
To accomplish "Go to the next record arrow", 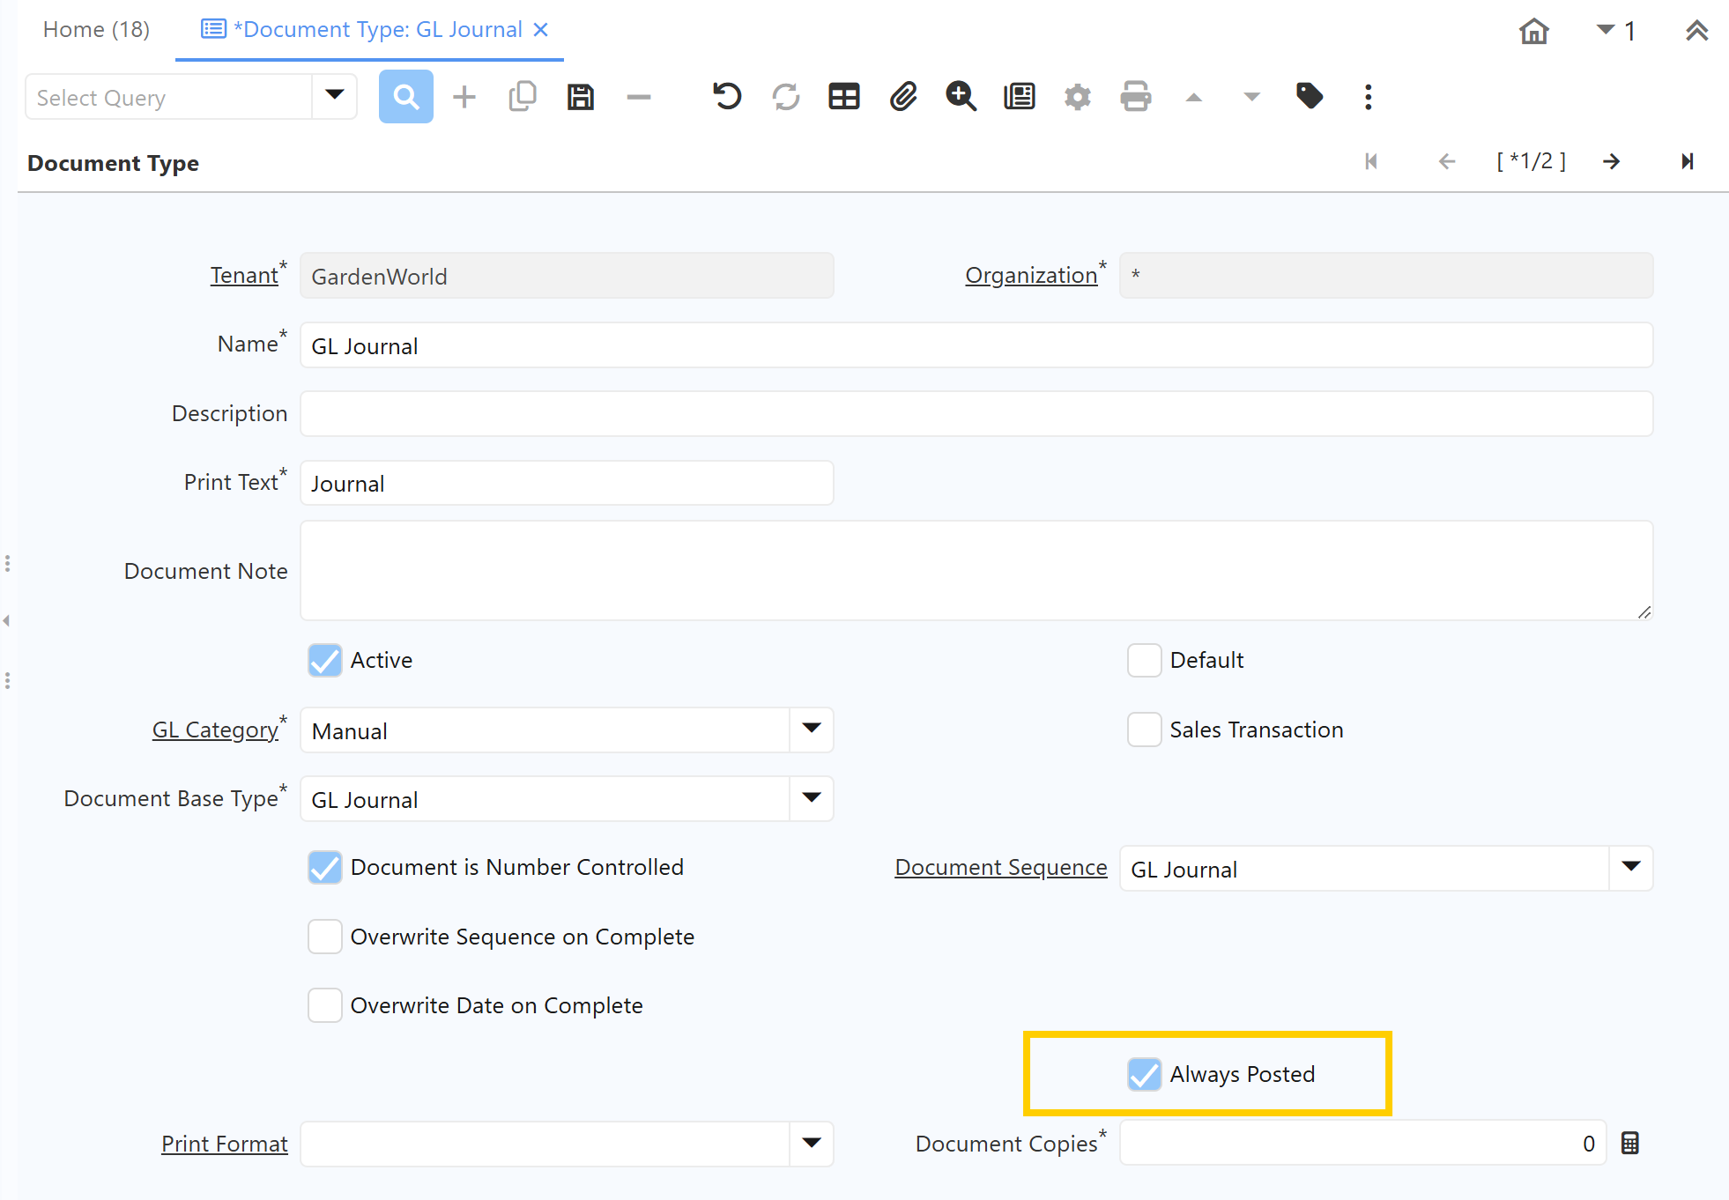I will [1611, 162].
